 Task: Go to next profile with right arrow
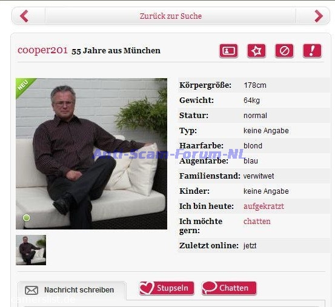pyautogui.click(x=319, y=16)
